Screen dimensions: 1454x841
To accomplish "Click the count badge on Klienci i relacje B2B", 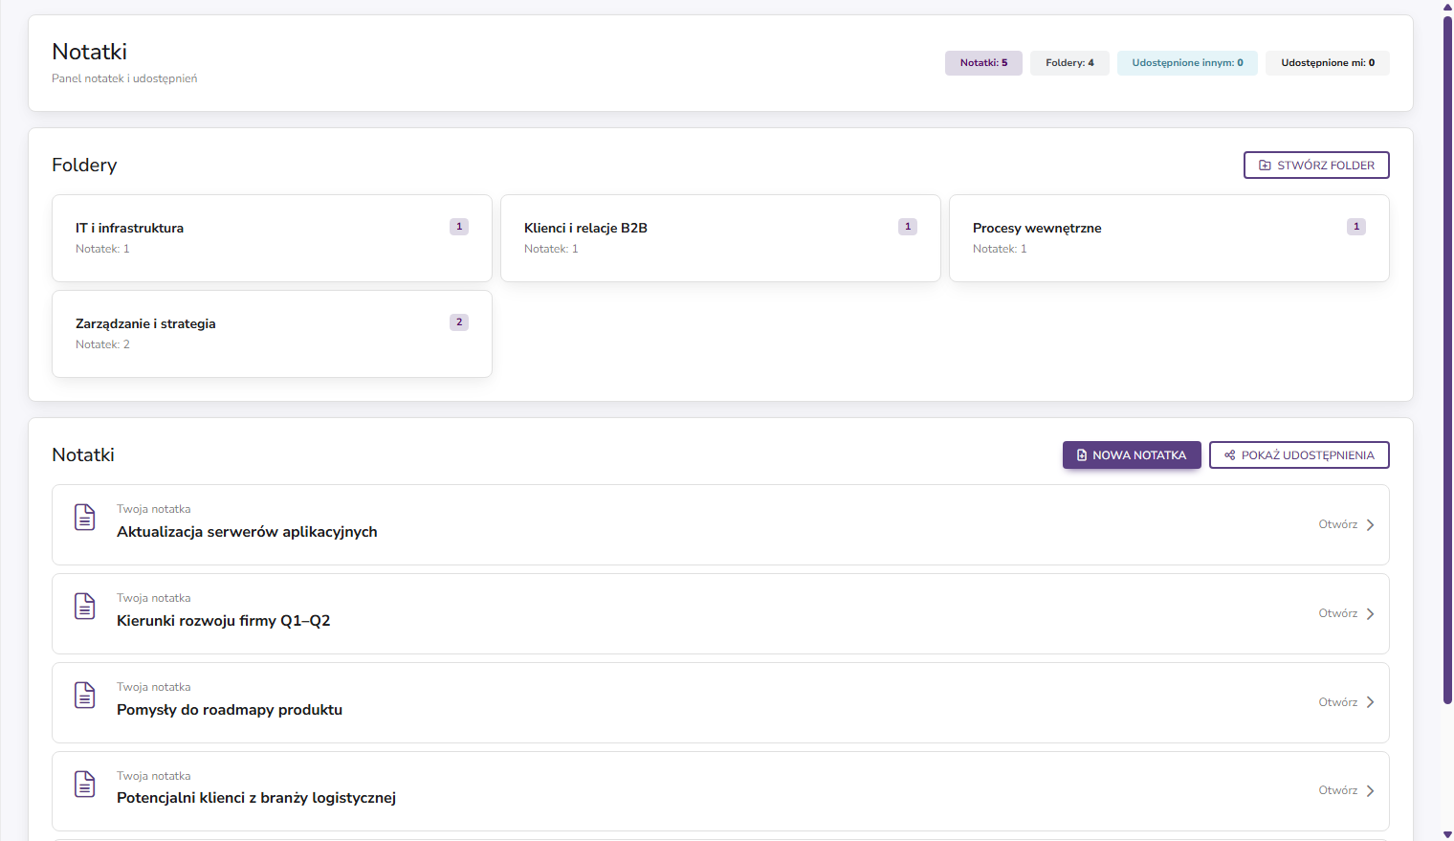I will coord(908,227).
